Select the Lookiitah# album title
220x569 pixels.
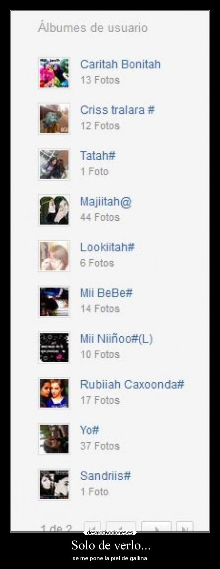(107, 247)
